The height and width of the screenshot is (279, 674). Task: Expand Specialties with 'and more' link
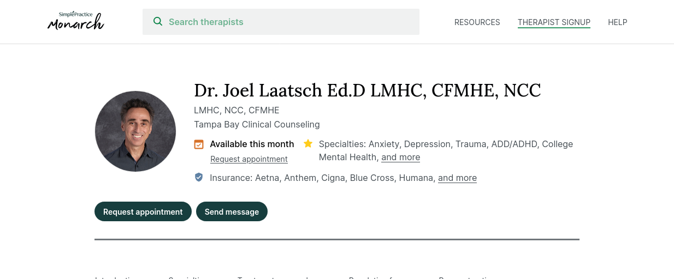tap(400, 157)
